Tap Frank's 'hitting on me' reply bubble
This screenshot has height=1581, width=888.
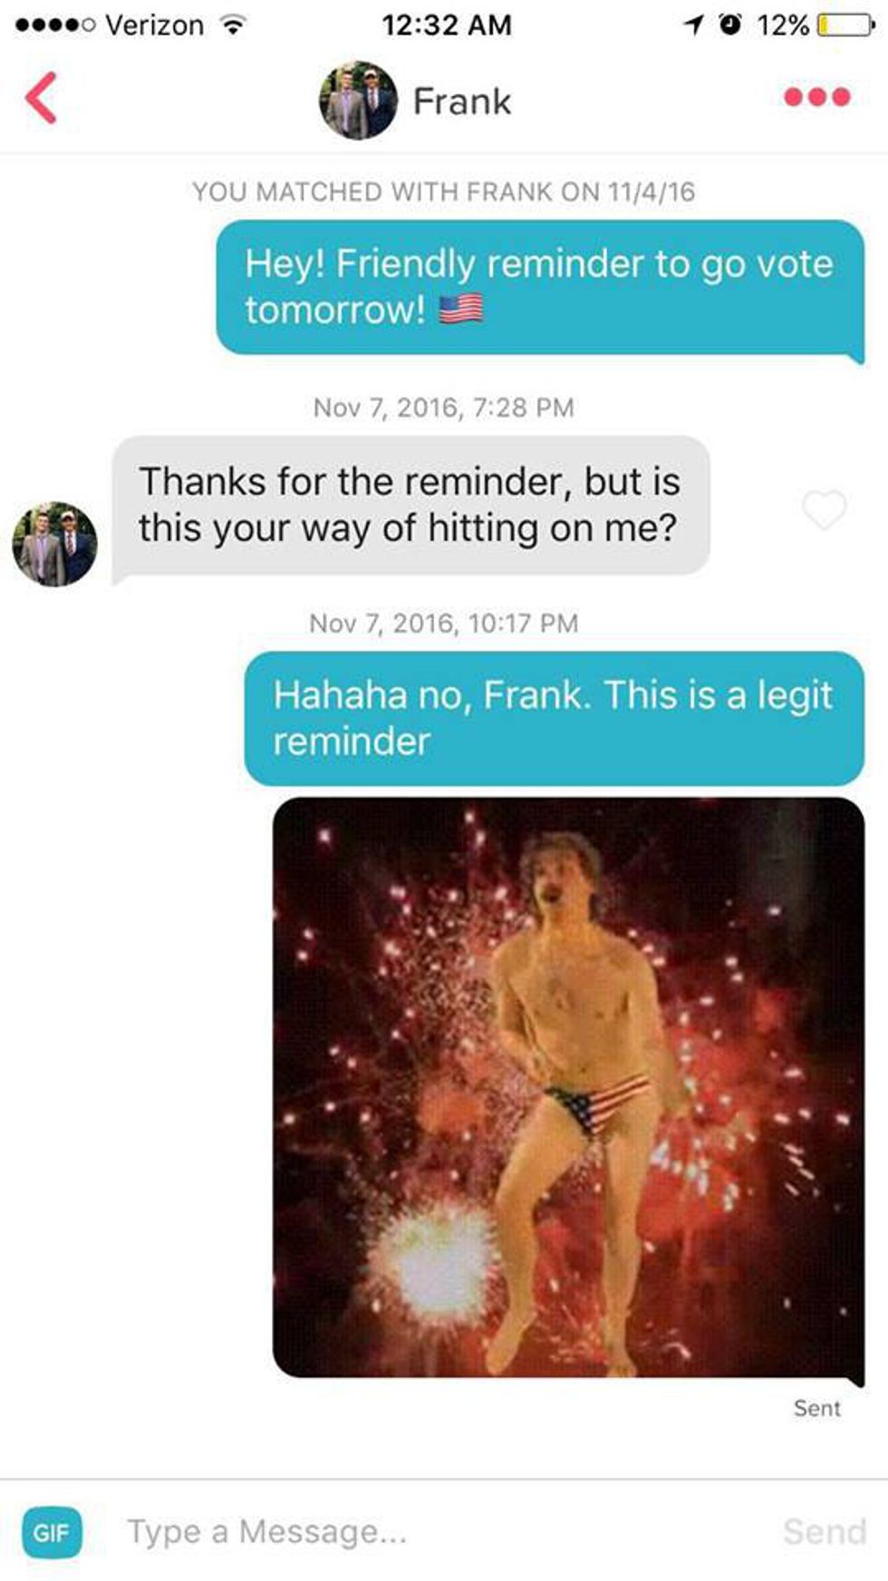(410, 506)
